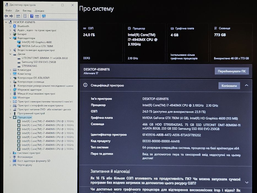
Task: Click the Графічна плата card icon
Action: 172,29
